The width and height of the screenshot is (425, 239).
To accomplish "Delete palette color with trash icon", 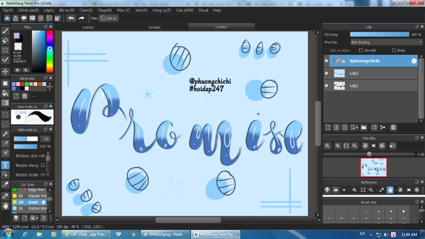I will (x=24, y=96).
